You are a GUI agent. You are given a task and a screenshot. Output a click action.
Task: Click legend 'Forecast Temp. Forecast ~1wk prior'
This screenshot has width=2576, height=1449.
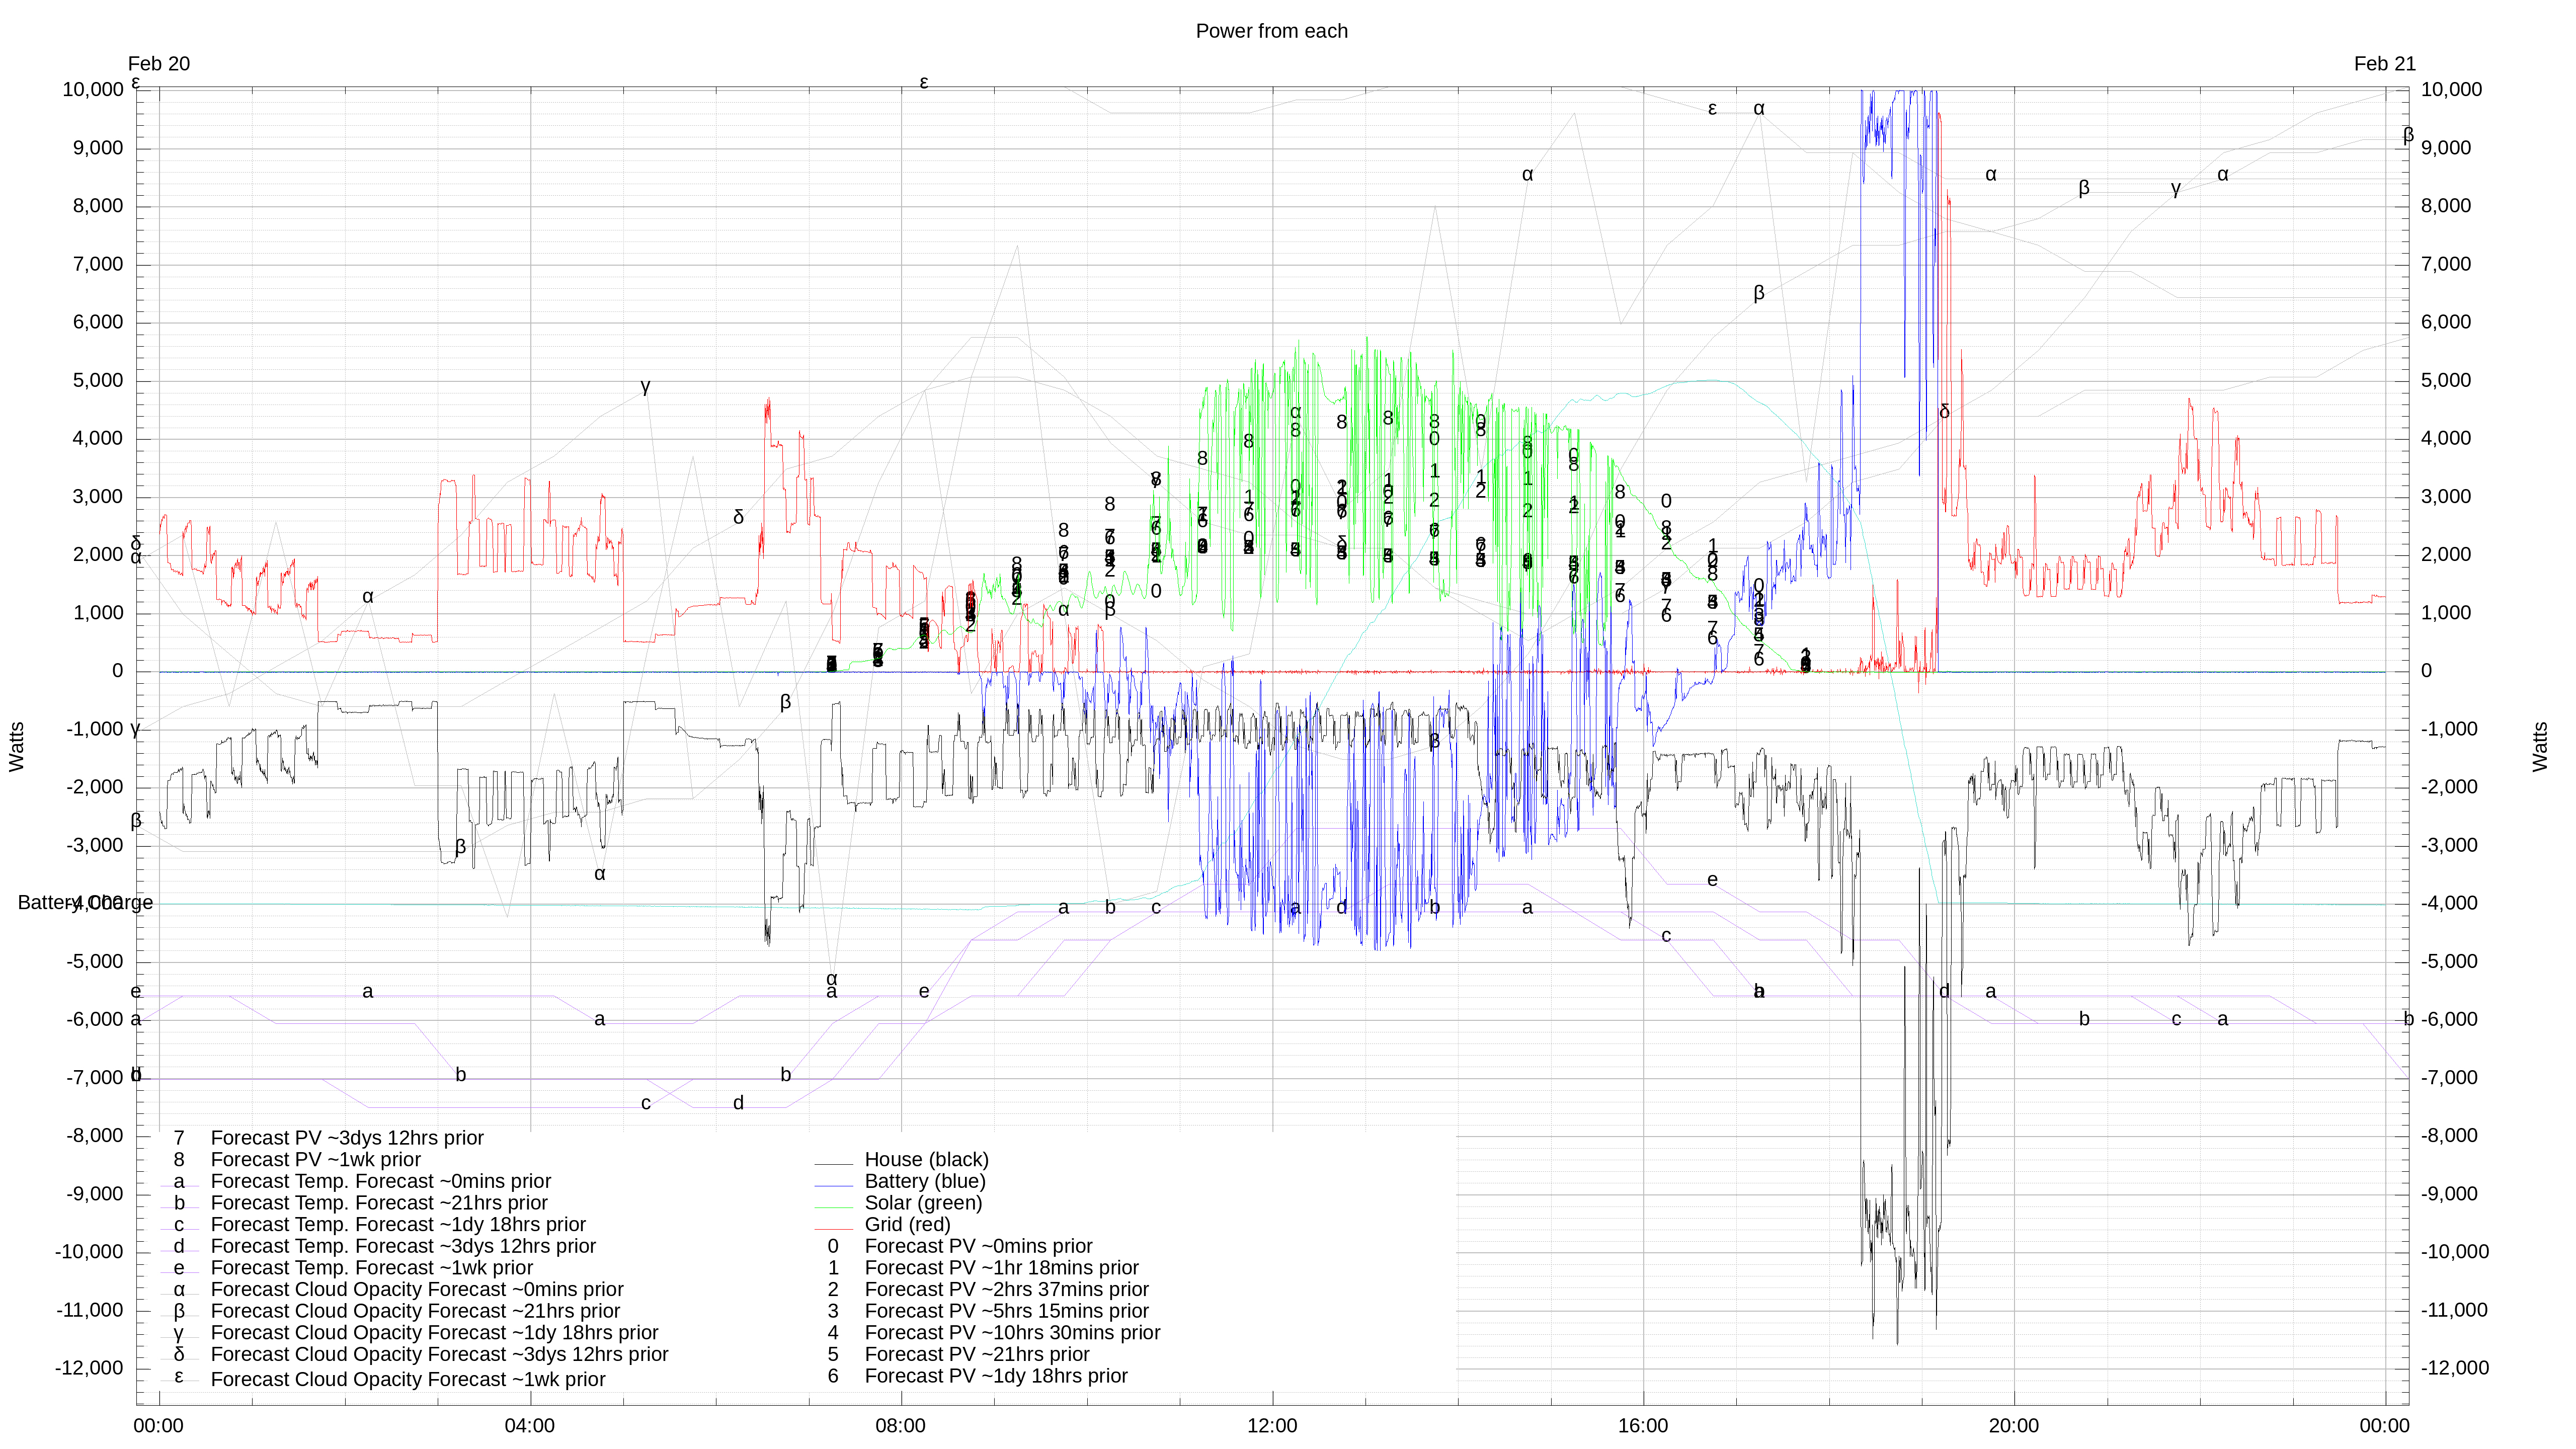click(x=371, y=1268)
